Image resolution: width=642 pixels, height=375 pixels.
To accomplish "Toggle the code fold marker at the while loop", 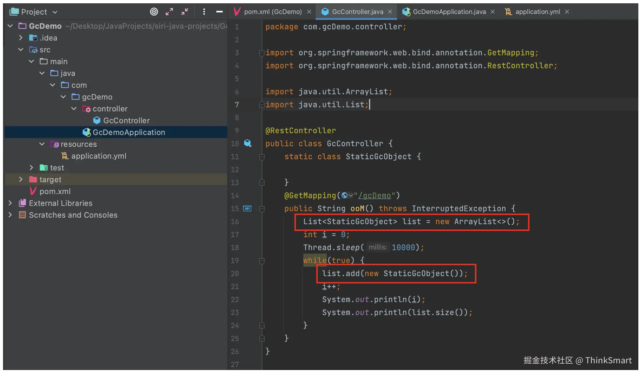I will click(262, 261).
